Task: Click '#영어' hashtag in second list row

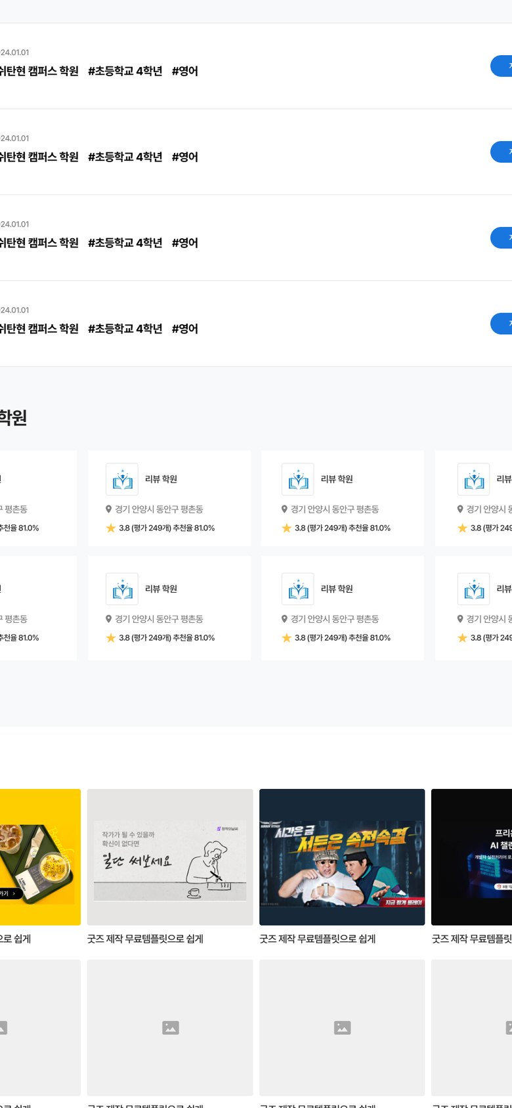Action: 185,157
